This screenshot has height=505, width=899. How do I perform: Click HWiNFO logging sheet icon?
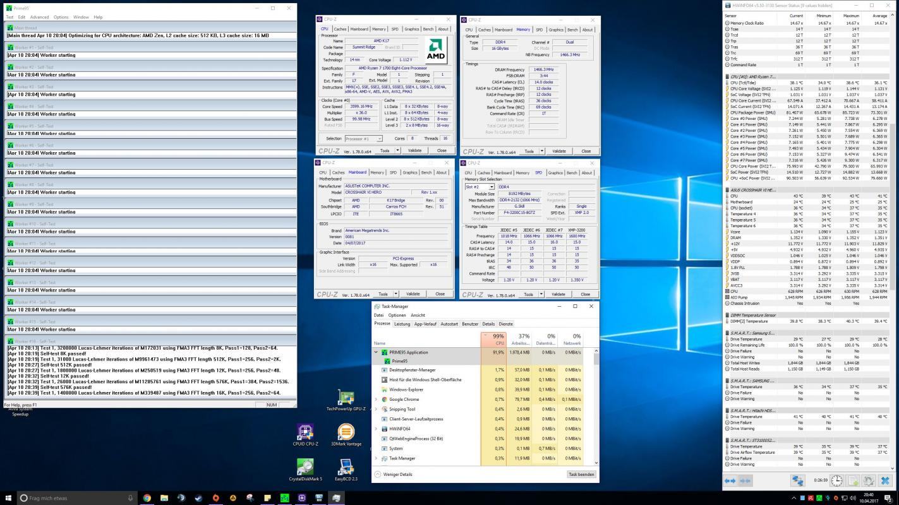[853, 481]
